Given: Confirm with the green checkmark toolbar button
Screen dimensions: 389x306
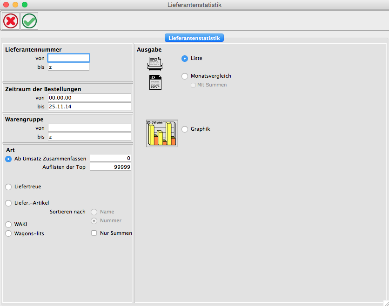Looking at the screenshot, I should coord(29,21).
